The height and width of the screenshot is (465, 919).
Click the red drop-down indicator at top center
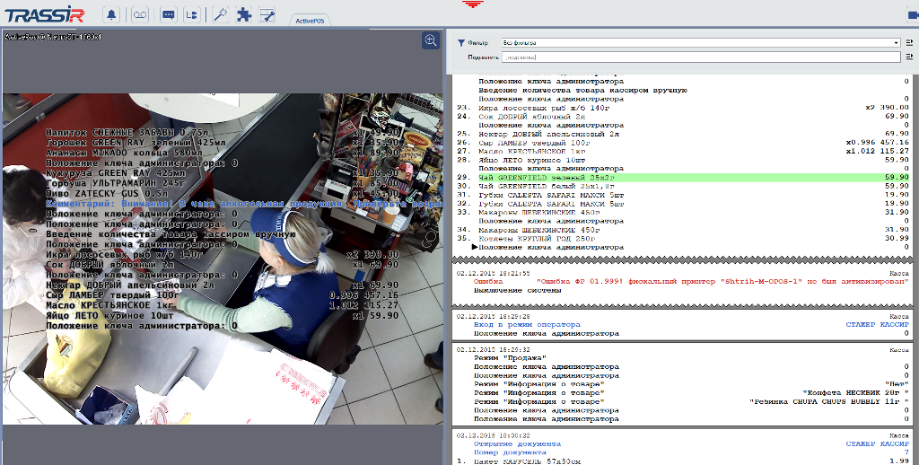point(472,4)
